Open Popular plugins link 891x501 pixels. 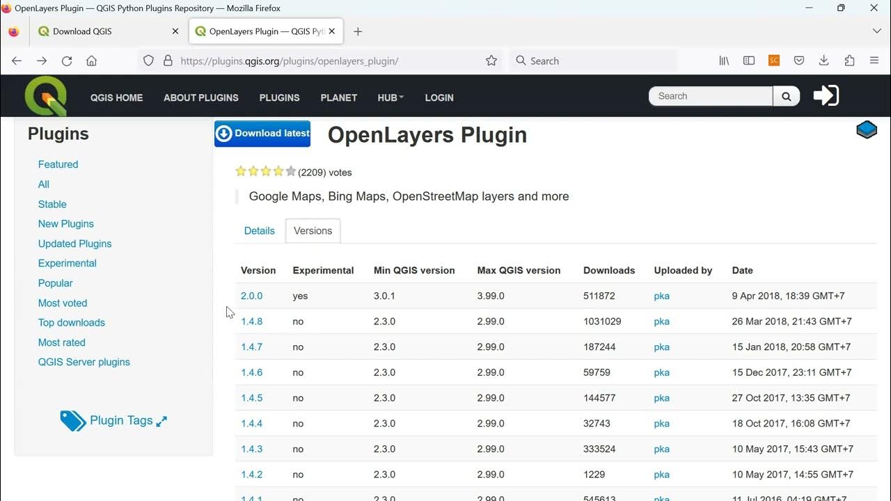pyautogui.click(x=55, y=283)
